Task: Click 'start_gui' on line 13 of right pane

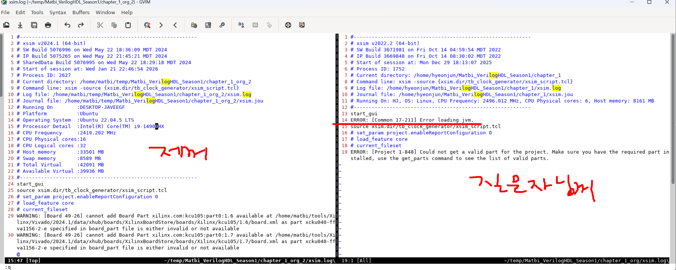Action: (x=364, y=114)
